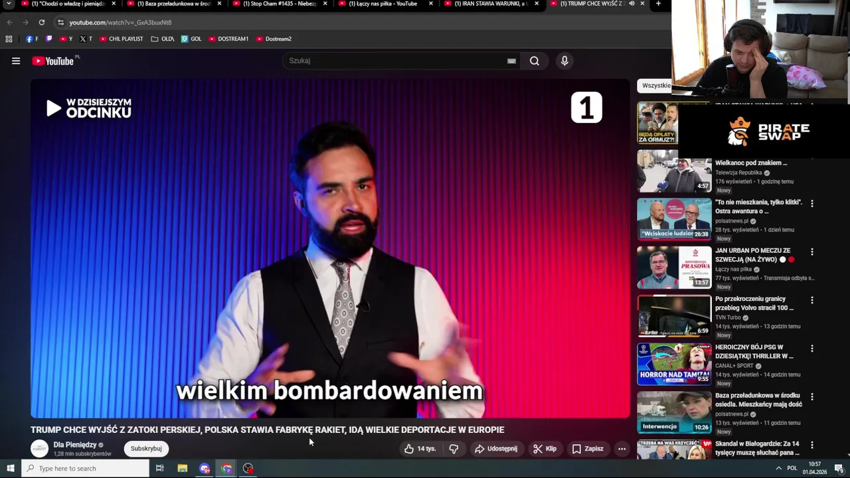
Task: Open File Explorer from taskbar
Action: [183, 469]
